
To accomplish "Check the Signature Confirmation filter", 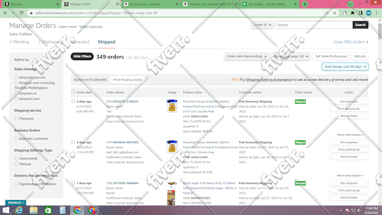I will click(x=16, y=184).
